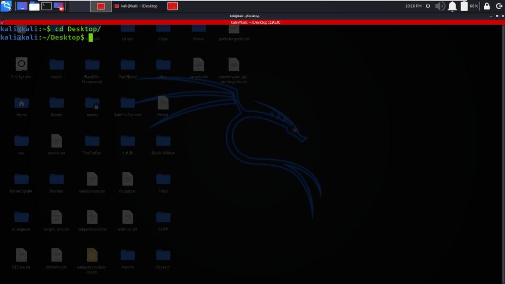
Task: Select the TheFatRat desktop folder
Action: click(92, 145)
